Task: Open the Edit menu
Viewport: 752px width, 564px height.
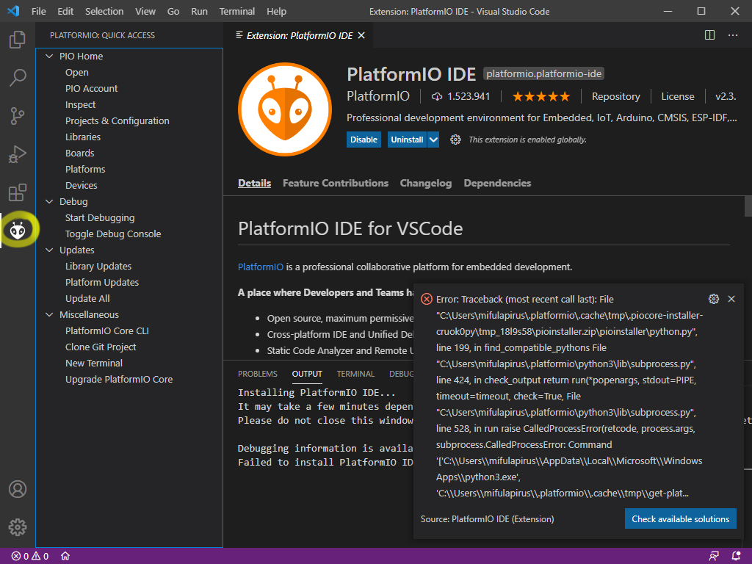Action: tap(65, 11)
